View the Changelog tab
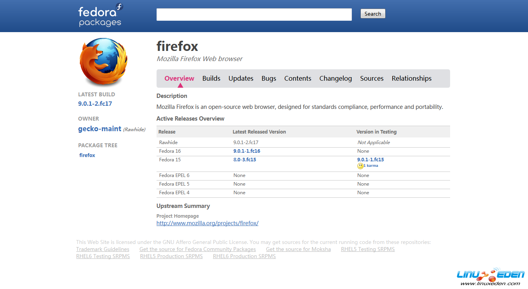 [335, 78]
